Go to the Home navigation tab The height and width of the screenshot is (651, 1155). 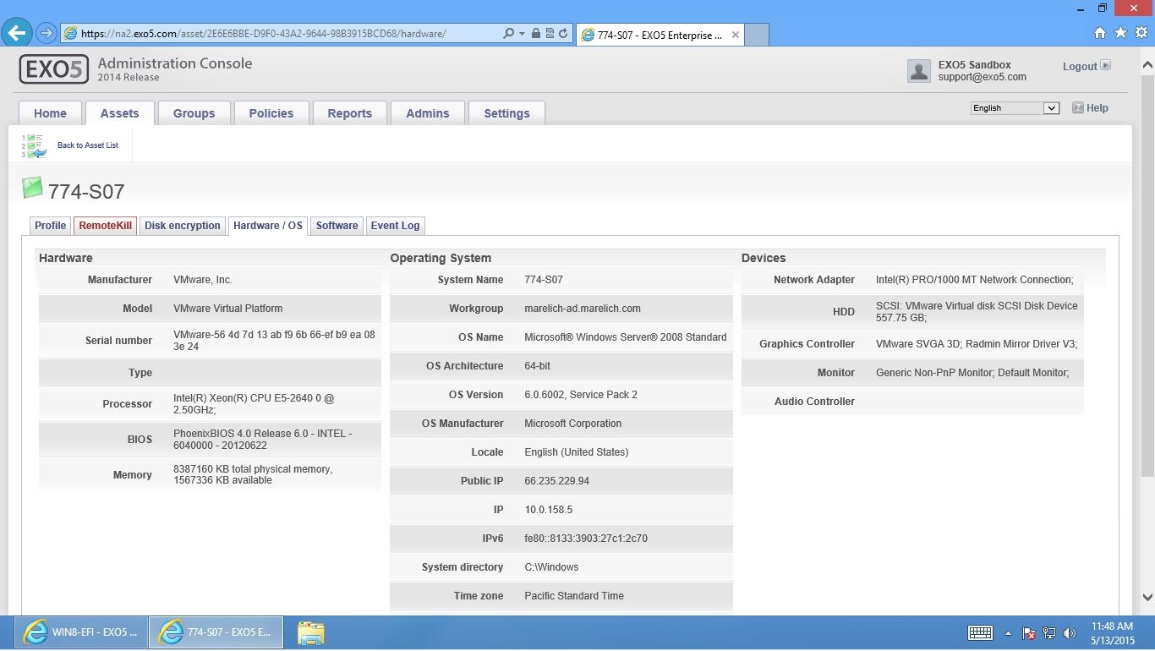click(x=50, y=113)
